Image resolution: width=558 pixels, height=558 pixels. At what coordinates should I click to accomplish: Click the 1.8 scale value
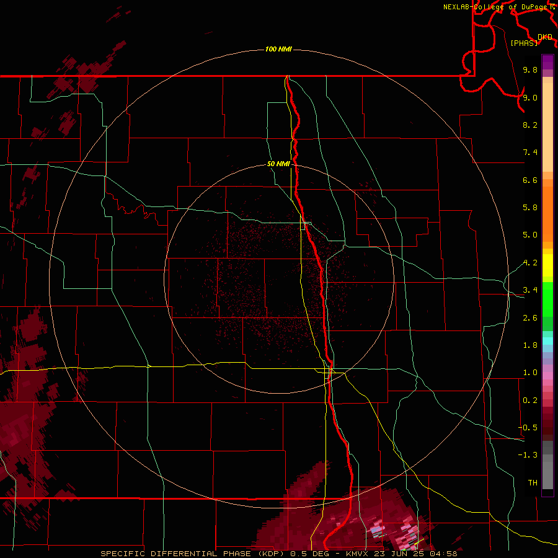point(530,345)
